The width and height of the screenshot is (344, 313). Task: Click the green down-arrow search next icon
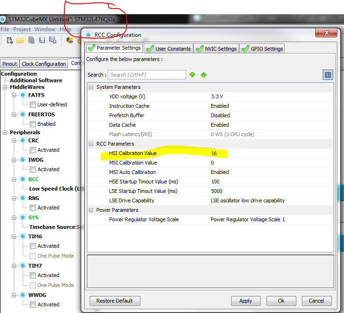pos(192,75)
